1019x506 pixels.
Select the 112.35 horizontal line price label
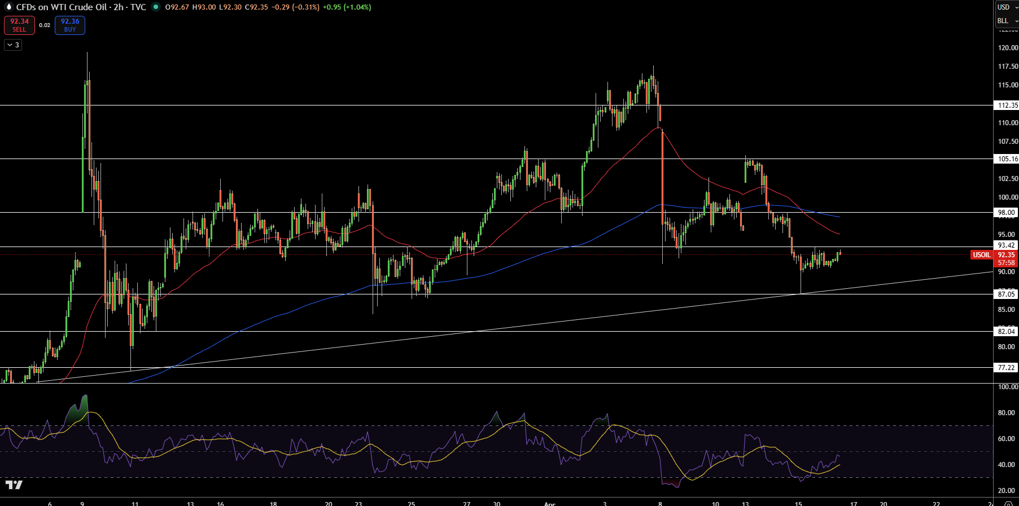(1007, 105)
